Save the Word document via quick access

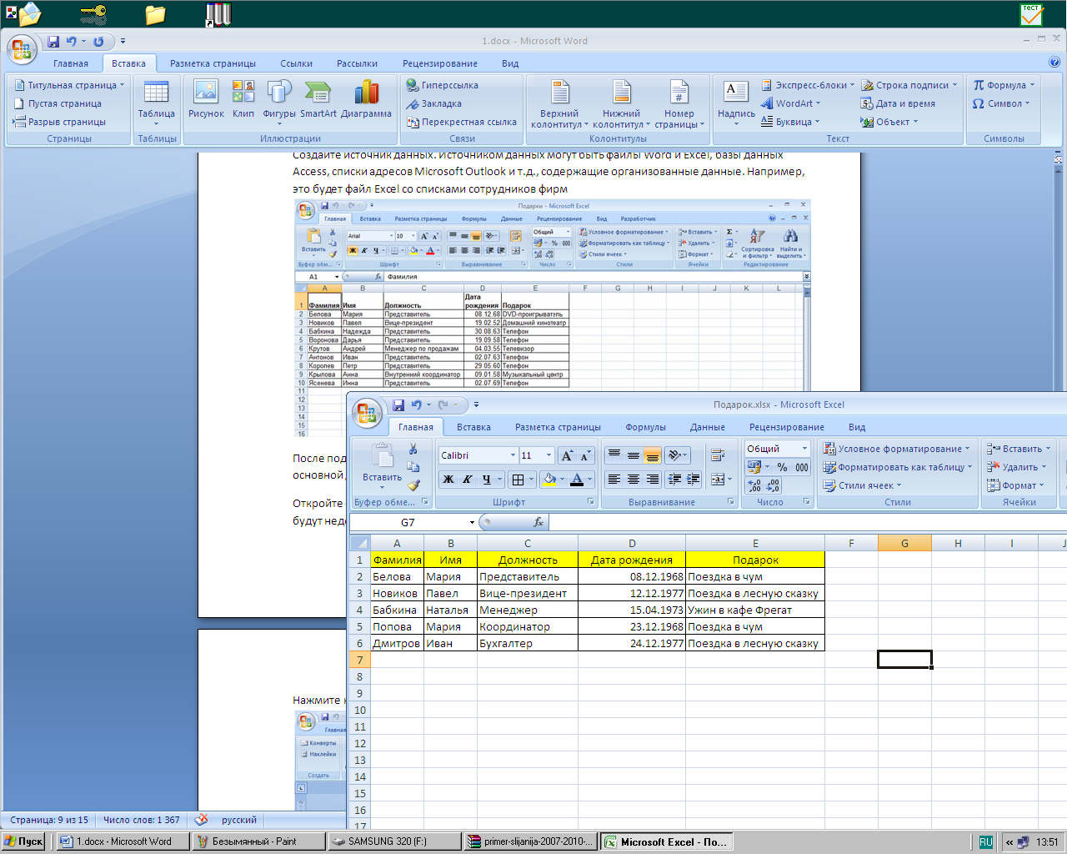(53, 41)
